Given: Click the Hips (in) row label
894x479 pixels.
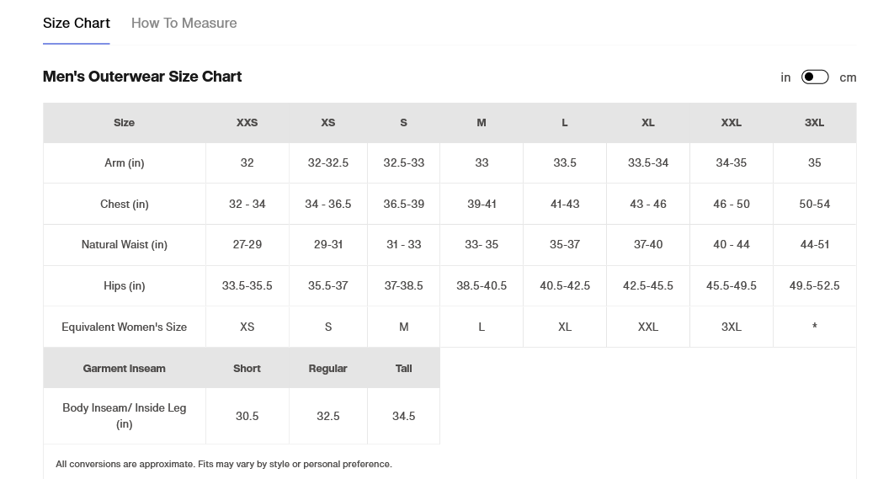Looking at the screenshot, I should click(125, 285).
